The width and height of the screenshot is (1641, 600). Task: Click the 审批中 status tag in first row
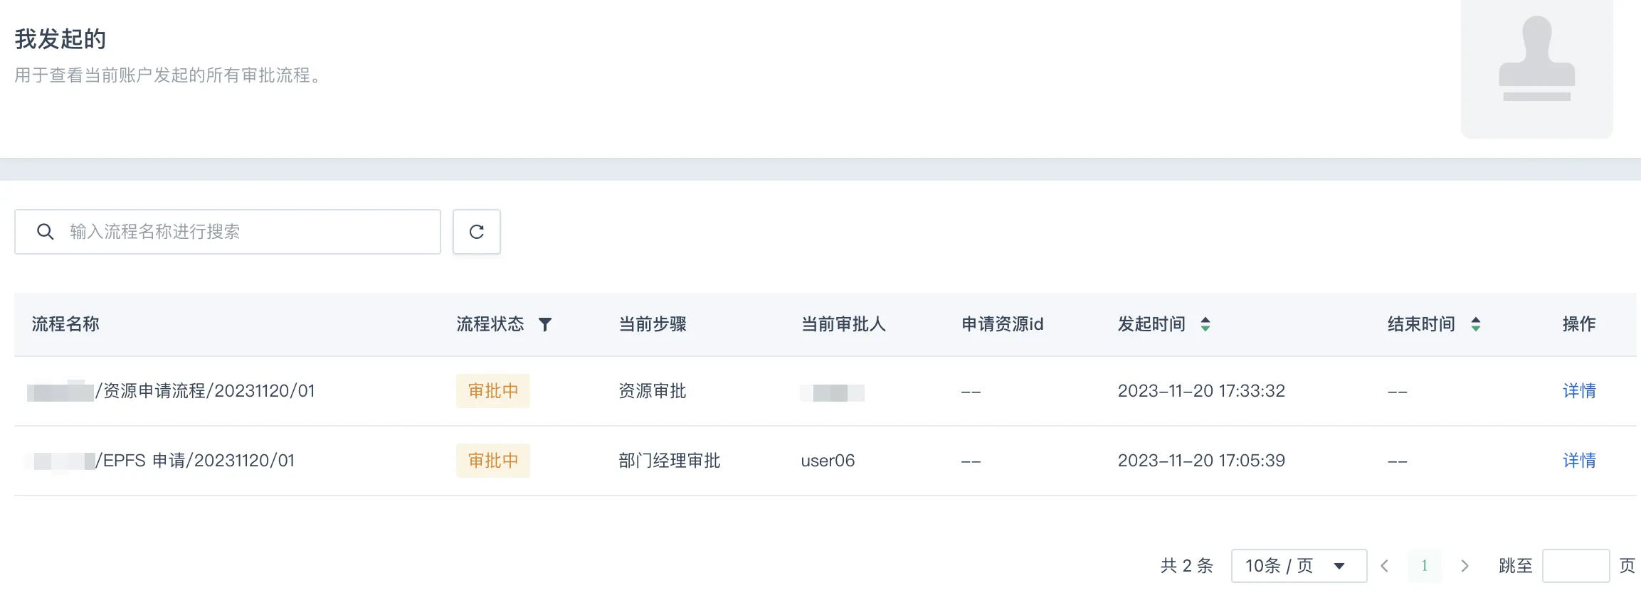[x=493, y=391]
